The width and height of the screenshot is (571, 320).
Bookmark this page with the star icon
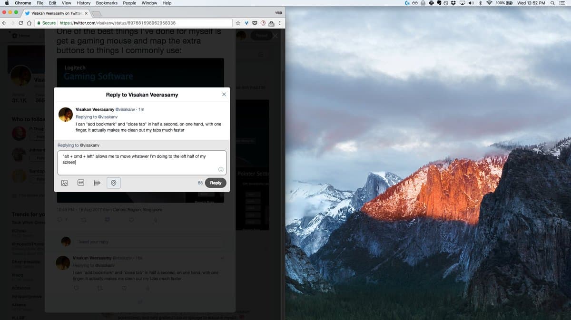coord(238,23)
